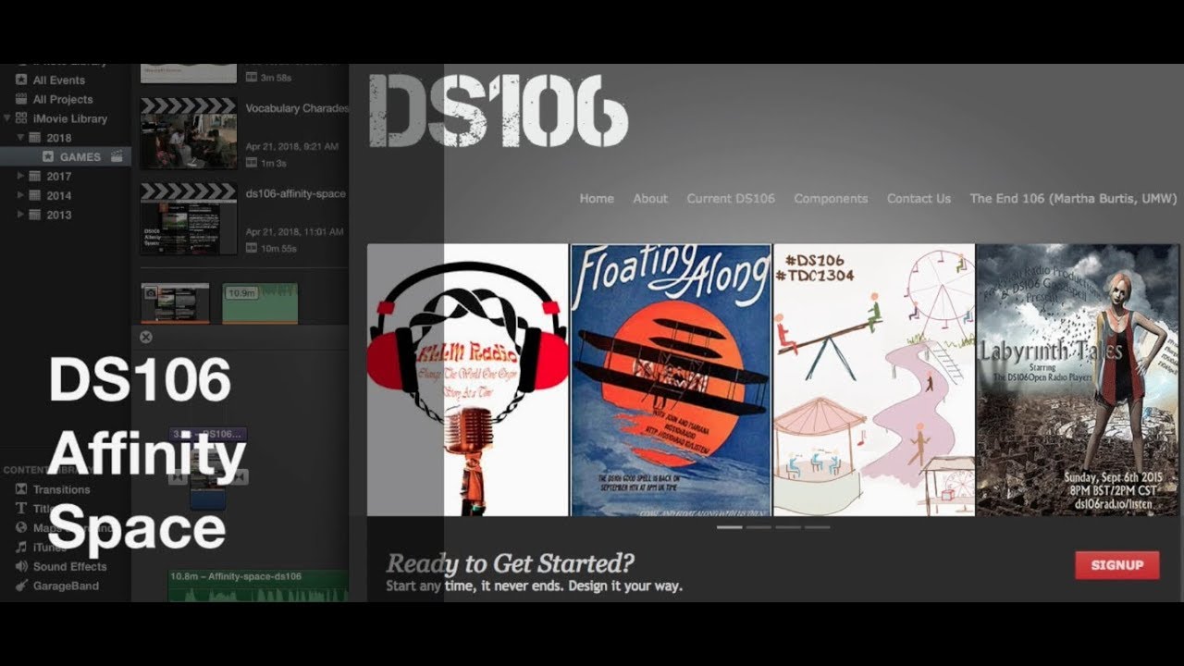Viewport: 1184px width, 666px height.
Task: Open the Vocabulary Charades project thumbnail
Action: pos(189,133)
